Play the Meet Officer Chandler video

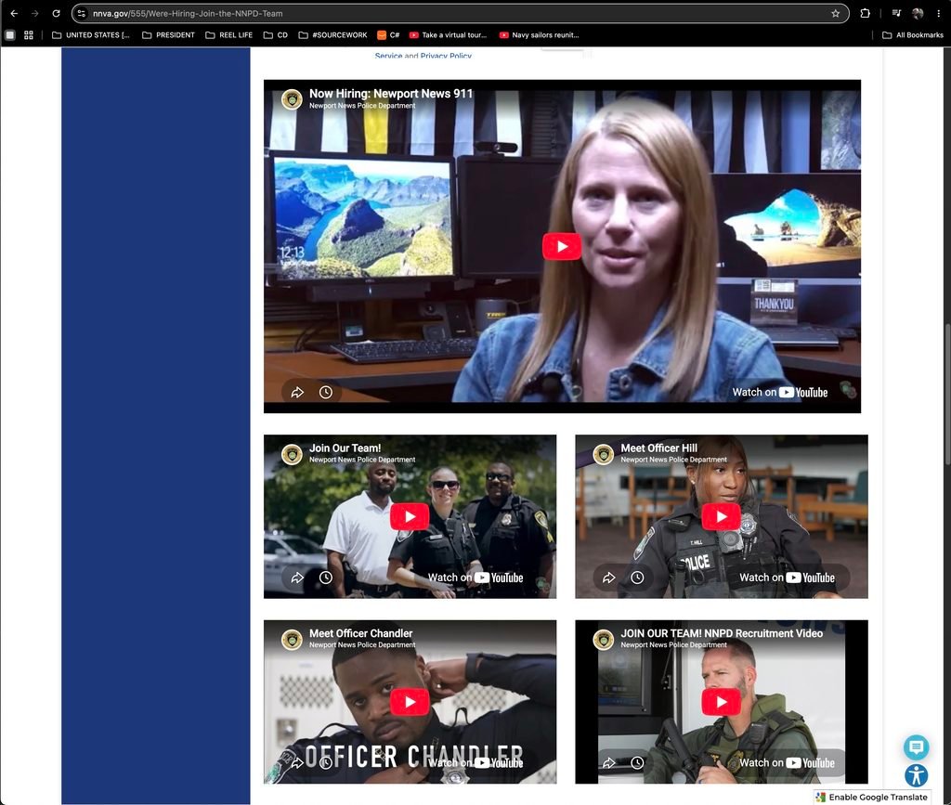pyautogui.click(x=410, y=702)
